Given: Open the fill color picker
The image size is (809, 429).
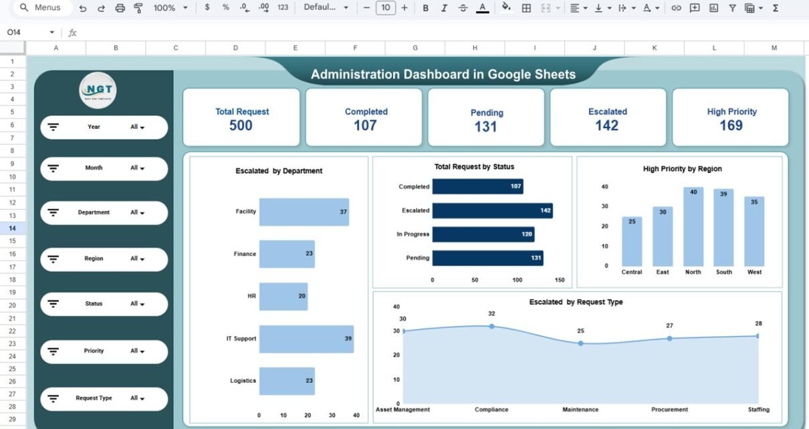Looking at the screenshot, I should [506, 8].
